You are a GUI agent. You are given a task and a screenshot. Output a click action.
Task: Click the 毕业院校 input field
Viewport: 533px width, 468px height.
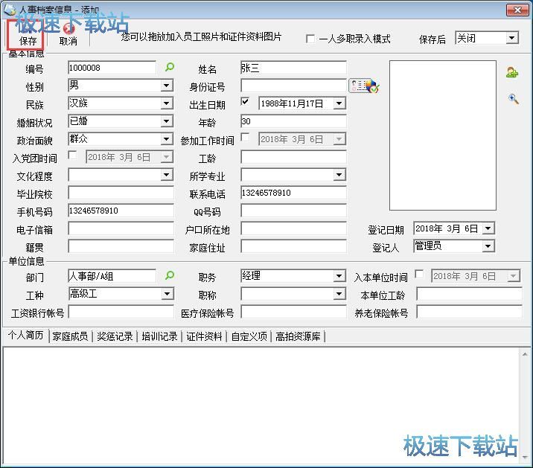tap(121, 193)
